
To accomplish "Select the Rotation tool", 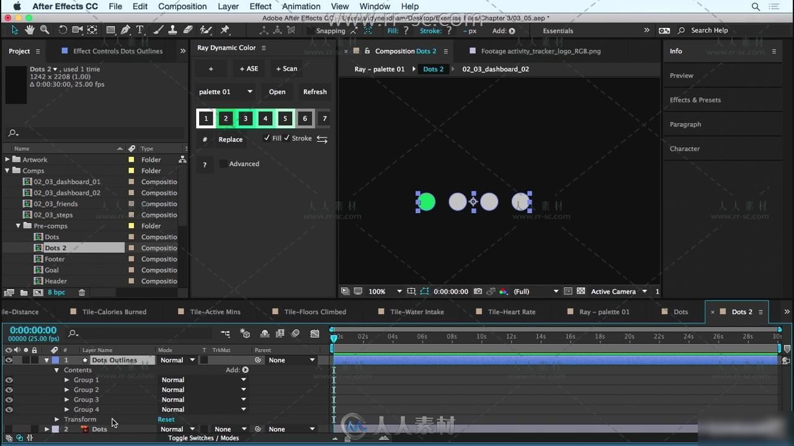I will point(63,30).
